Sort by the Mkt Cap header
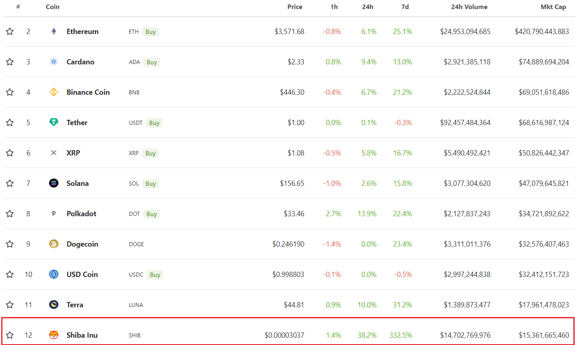The image size is (575, 345). point(553,7)
